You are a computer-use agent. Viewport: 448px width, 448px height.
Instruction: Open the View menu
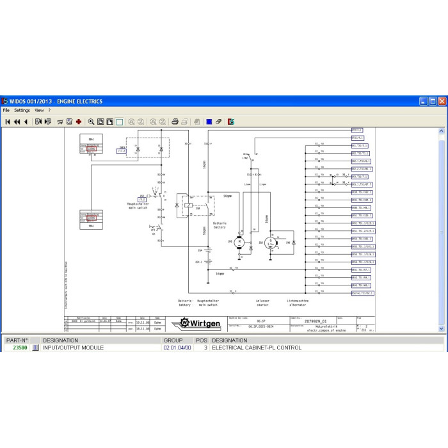39,110
